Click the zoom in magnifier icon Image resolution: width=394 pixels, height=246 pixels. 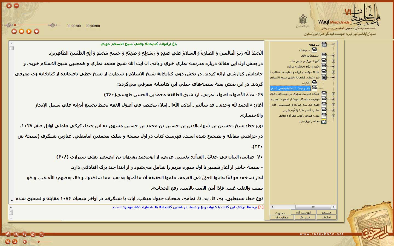coord(8,242)
